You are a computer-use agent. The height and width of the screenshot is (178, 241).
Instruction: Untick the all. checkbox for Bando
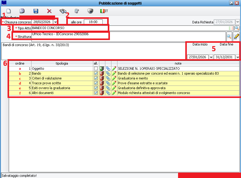pyautogui.click(x=96, y=73)
